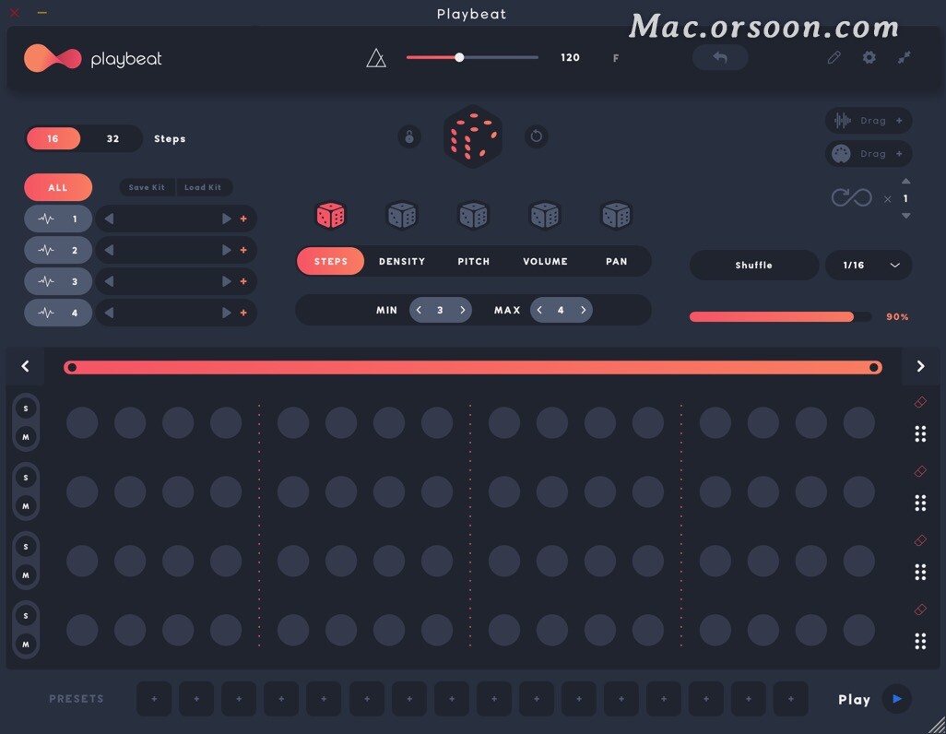This screenshot has height=734, width=946.
Task: Decrease the MAX value with left chevron
Action: pos(539,310)
